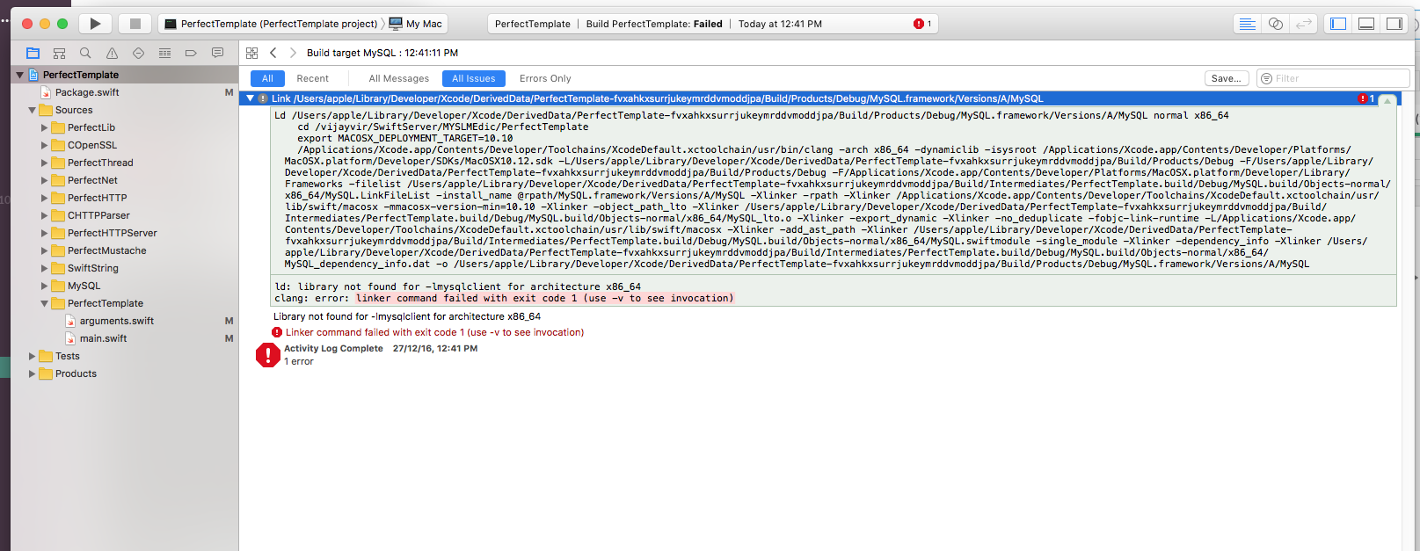Go back with the left chevron
This screenshot has height=551, width=1420.
tap(273, 53)
